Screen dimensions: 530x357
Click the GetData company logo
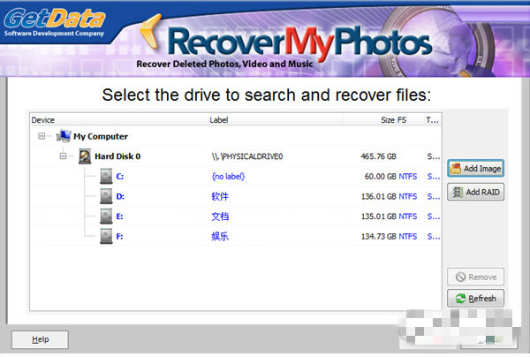coord(55,22)
